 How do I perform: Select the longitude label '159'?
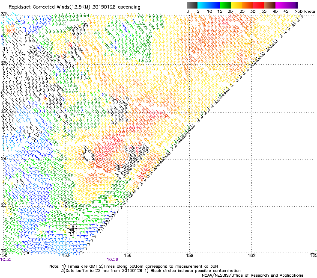(x=189, y=255)
